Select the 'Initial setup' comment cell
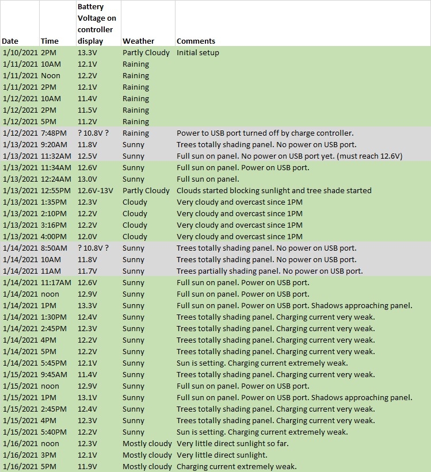The image size is (431, 472). tap(198, 52)
